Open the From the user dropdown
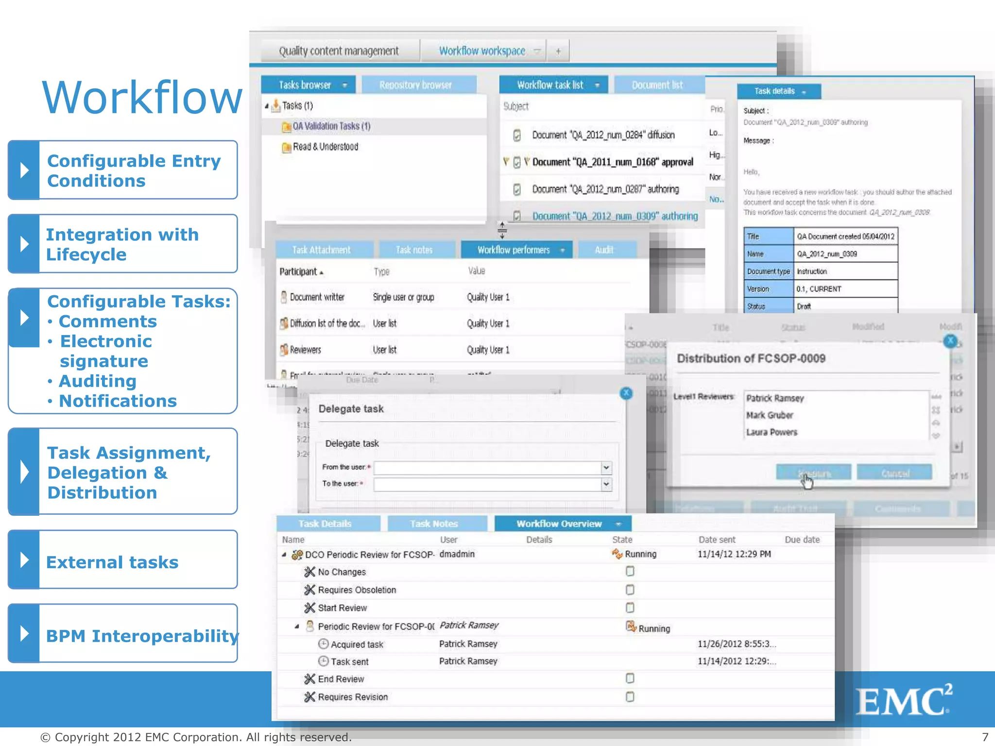Image resolution: width=995 pixels, height=746 pixels. [x=606, y=468]
